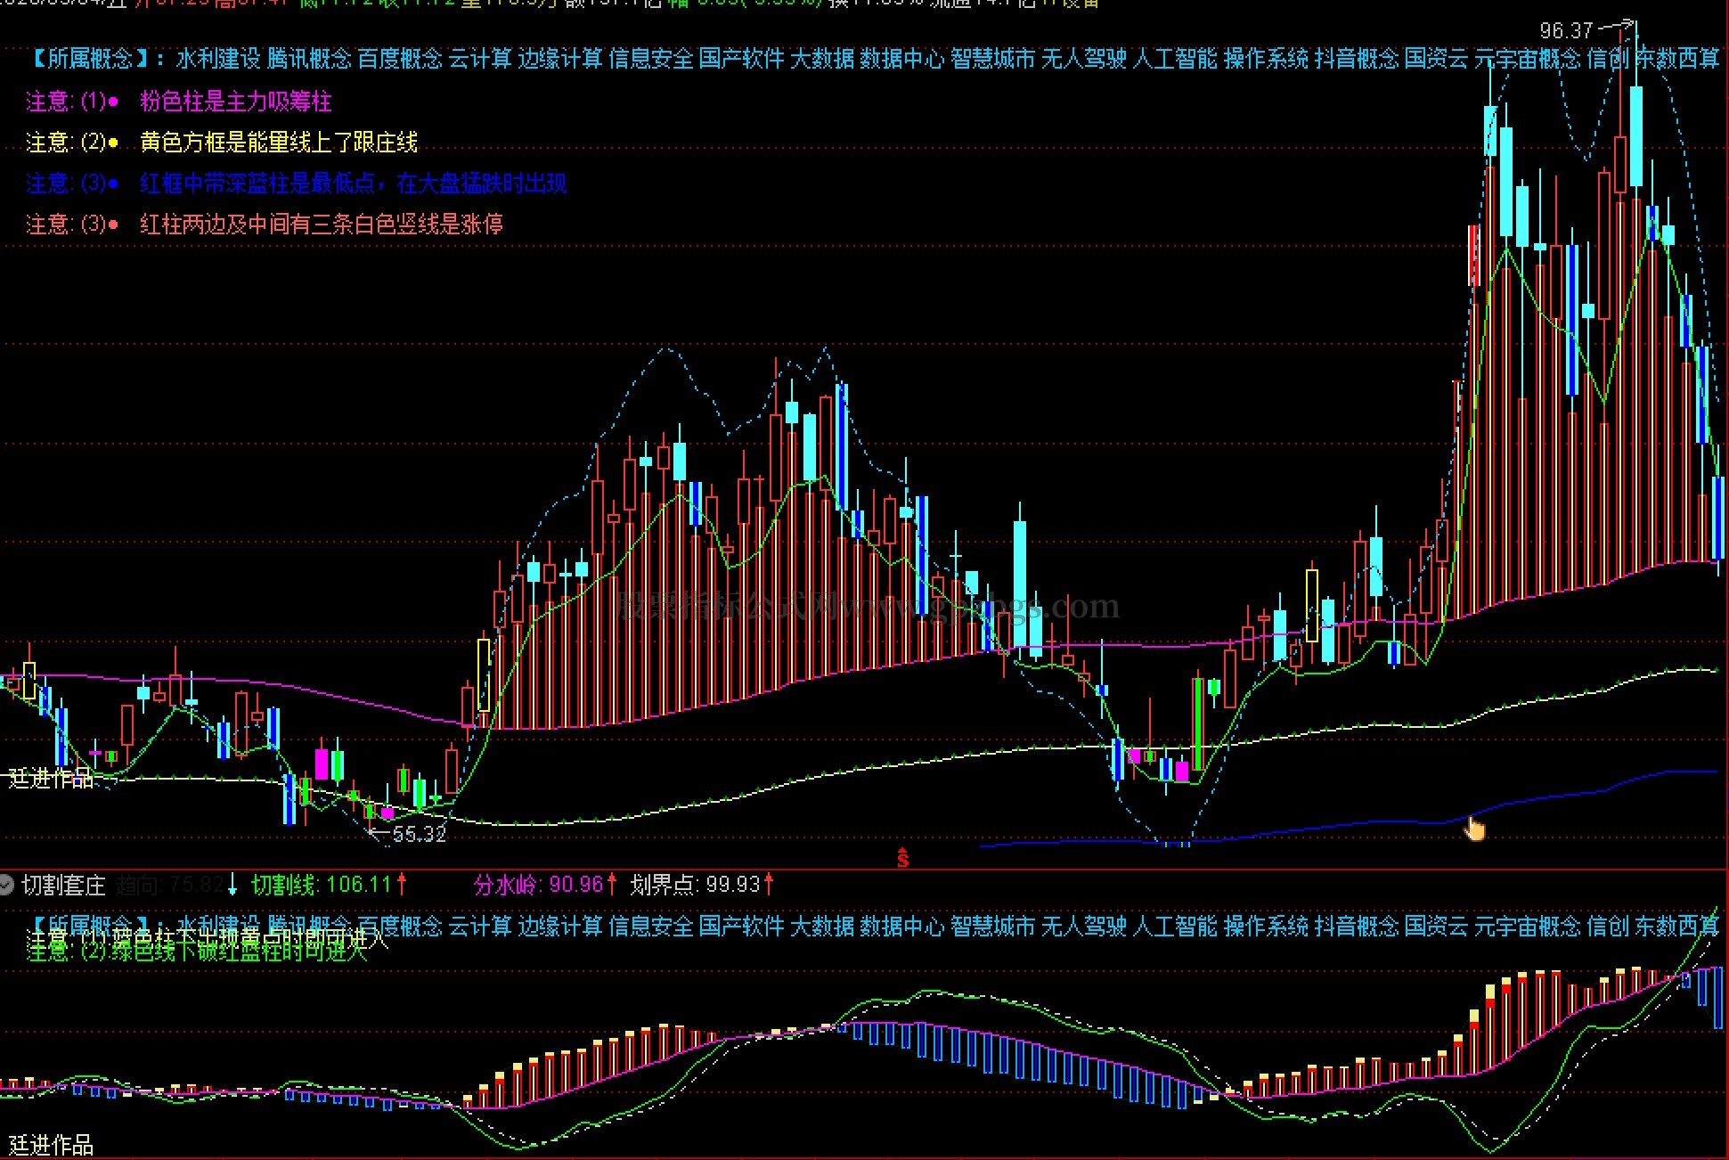Select 人工智能 in the lower indicator panel
This screenshot has width=1729, height=1160.
[1175, 927]
